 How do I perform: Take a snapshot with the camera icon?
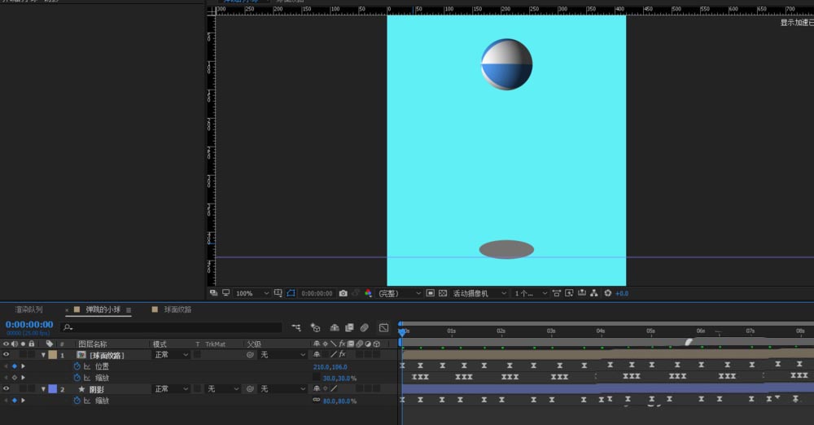(x=344, y=294)
